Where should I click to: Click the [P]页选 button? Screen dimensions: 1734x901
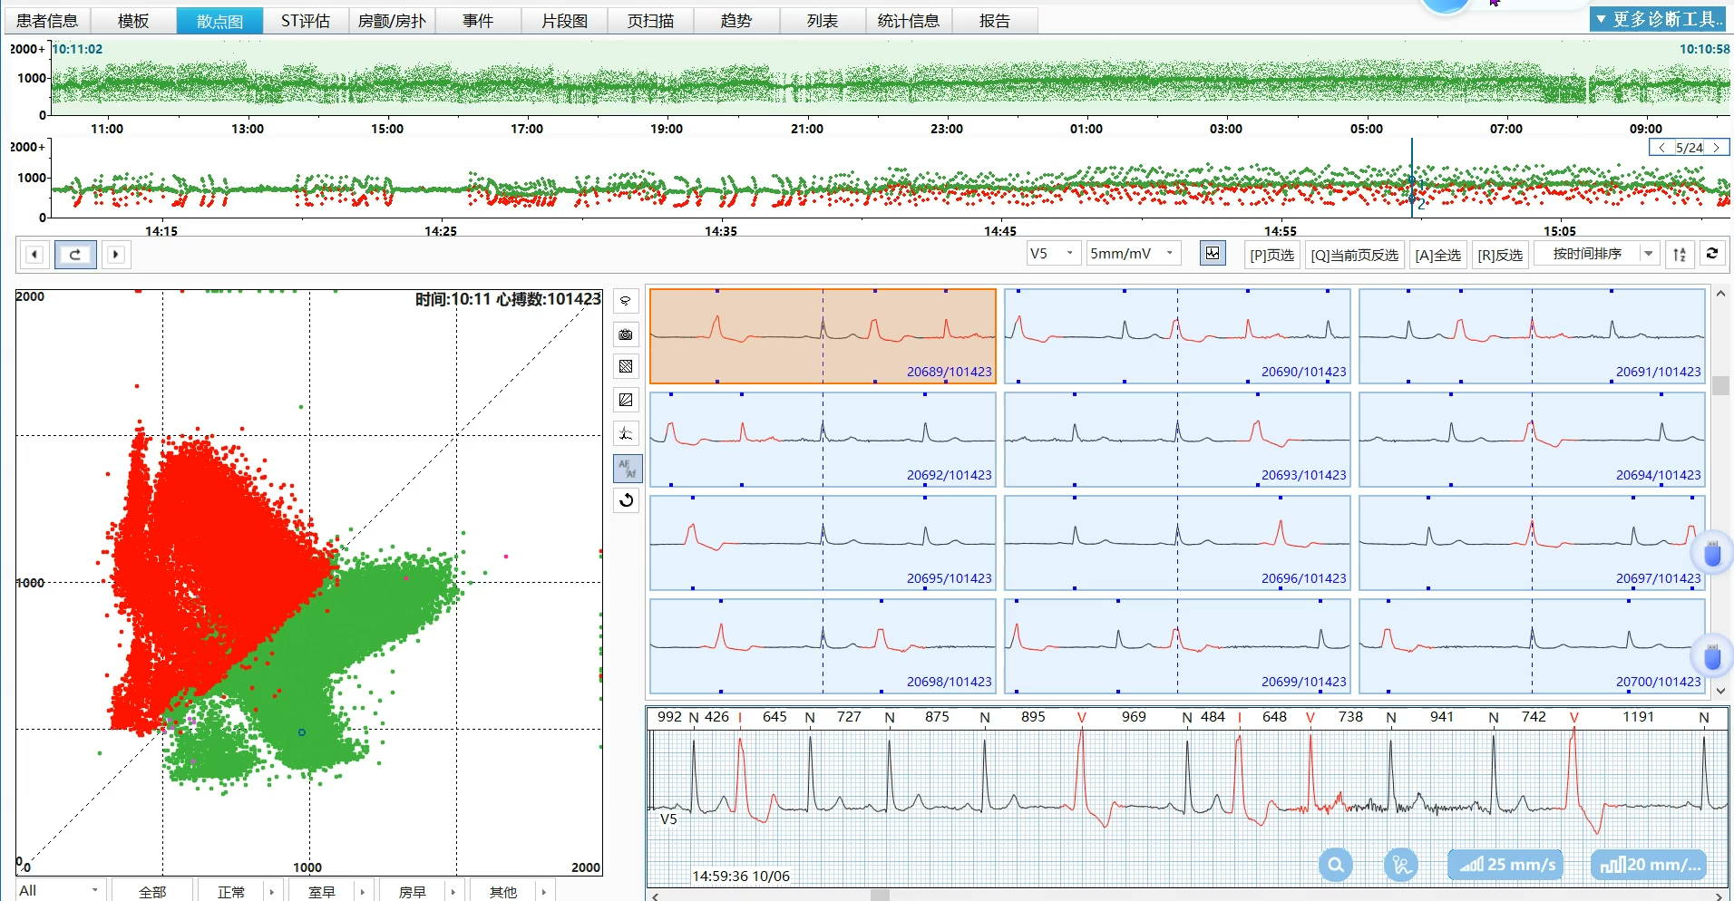coord(1271,255)
